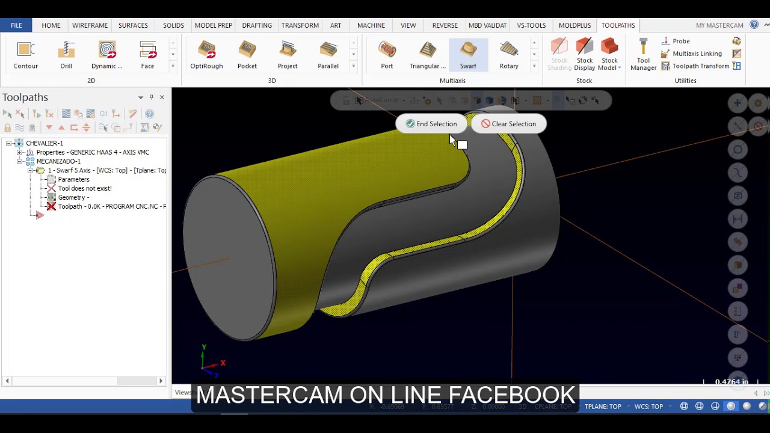This screenshot has width=770, height=433.
Task: Expand the Multiaxis toolpath gallery
Action: 534,66
